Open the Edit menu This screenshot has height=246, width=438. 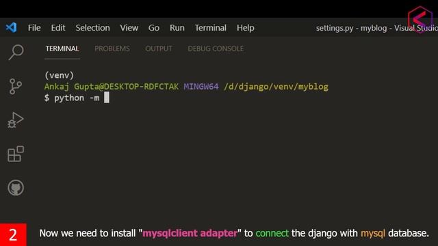57,28
